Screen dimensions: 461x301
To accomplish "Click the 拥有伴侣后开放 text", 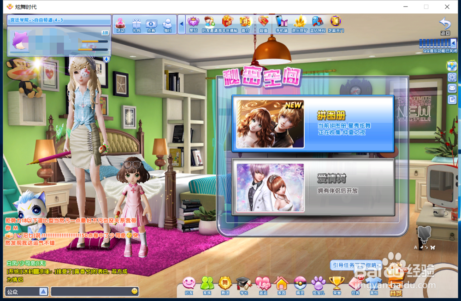I will click(337, 191).
